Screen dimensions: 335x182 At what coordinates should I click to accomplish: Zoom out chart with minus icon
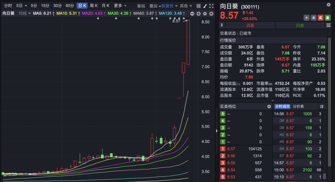pyautogui.click(x=192, y=14)
